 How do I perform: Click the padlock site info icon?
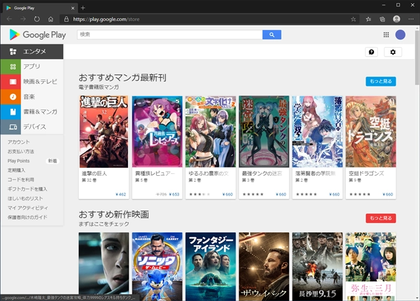point(66,19)
